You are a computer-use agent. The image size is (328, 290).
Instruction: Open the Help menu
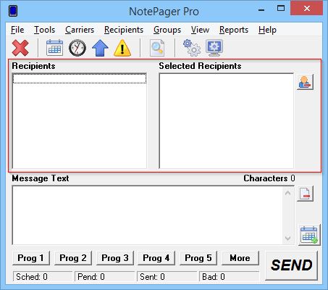click(267, 30)
